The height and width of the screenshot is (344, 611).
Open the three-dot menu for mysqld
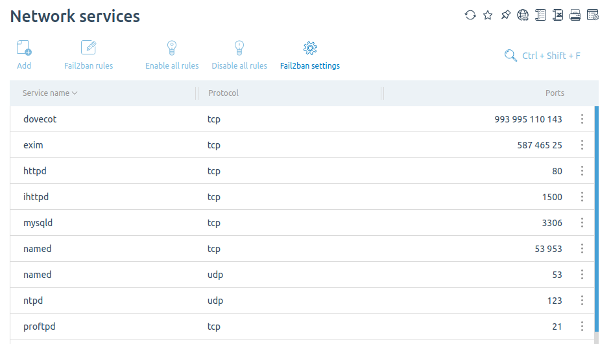582,223
